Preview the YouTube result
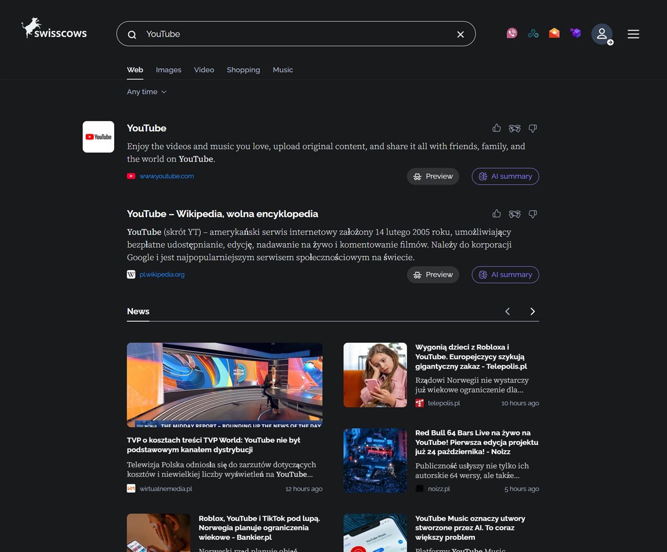This screenshot has width=667, height=552. point(433,176)
